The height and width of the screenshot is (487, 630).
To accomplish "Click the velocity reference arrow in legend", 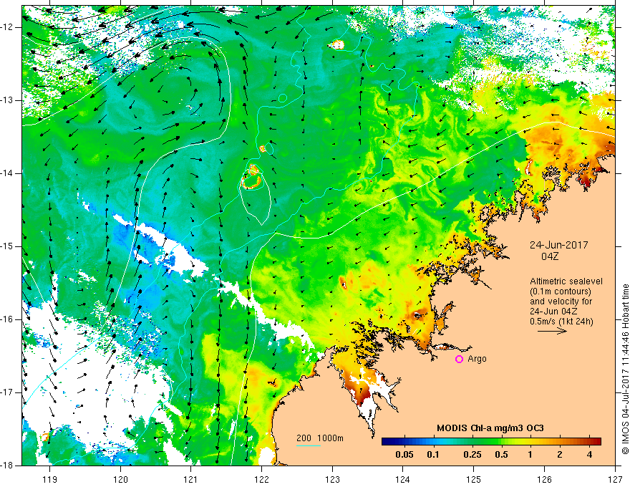I will point(552,332).
